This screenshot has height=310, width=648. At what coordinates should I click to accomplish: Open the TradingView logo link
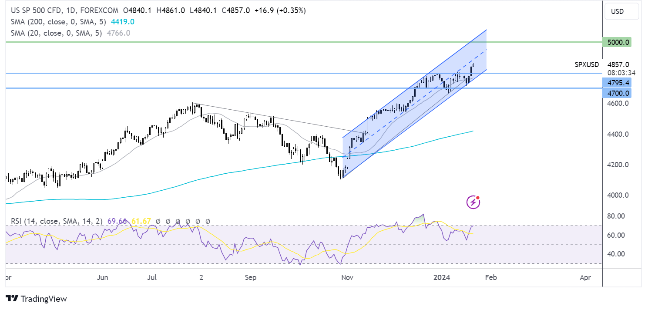pyautogui.click(x=37, y=299)
